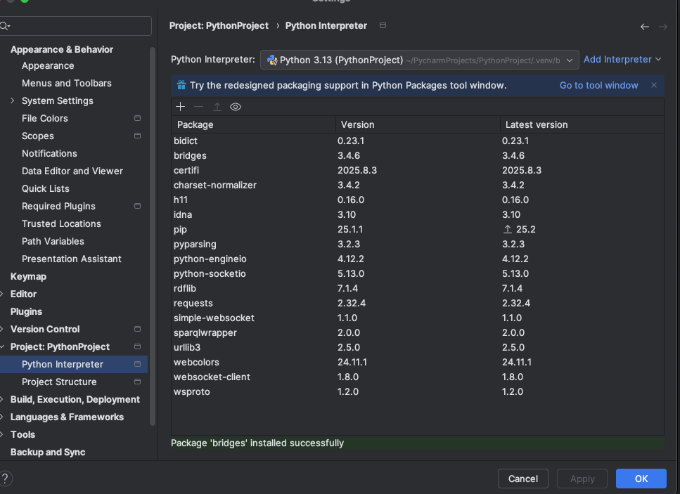Click the Cancel button

tap(522, 479)
